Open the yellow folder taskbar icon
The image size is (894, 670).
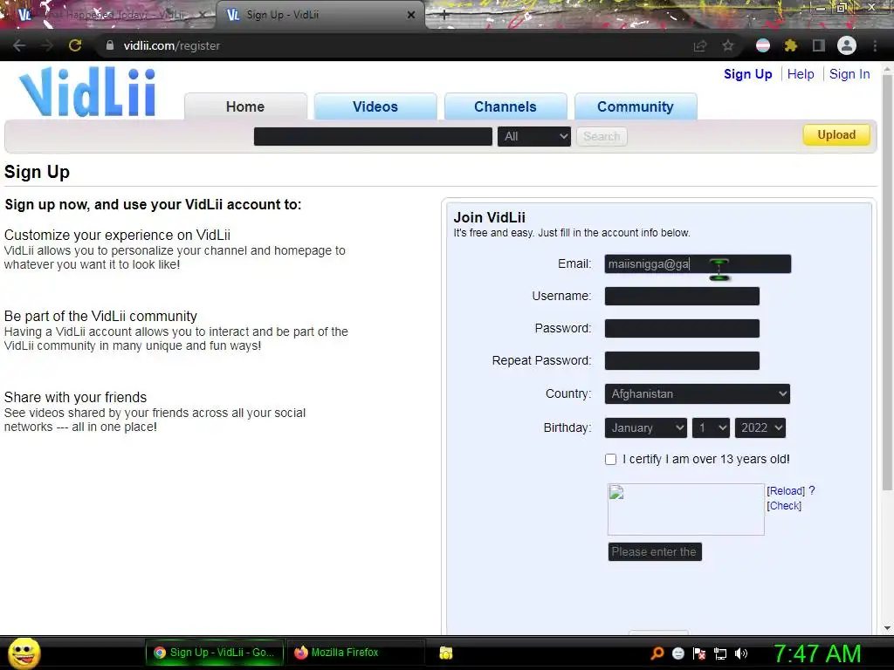446,653
